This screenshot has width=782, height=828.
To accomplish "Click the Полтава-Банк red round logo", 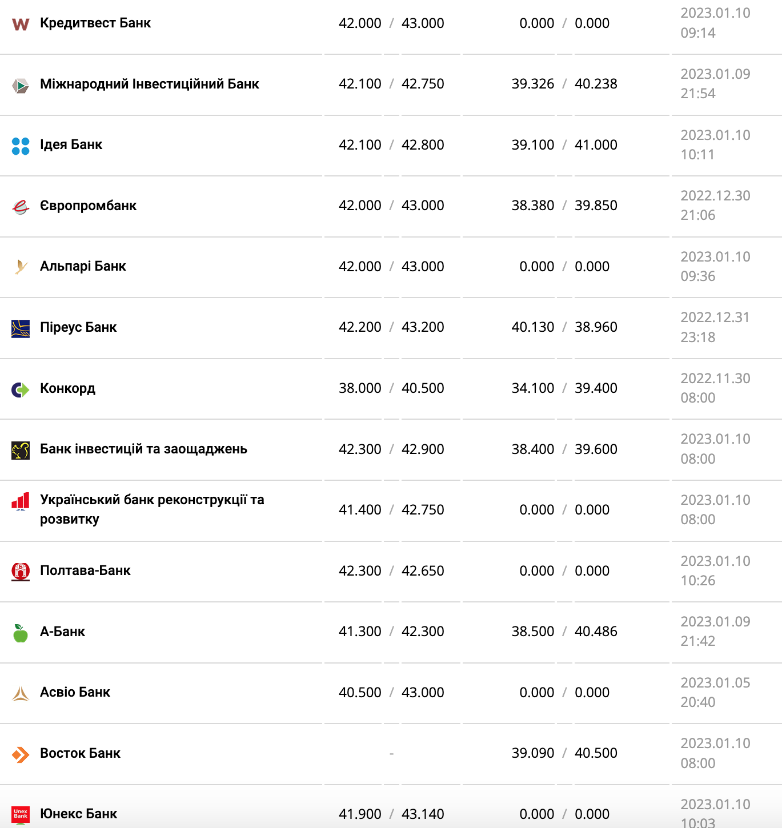I will (21, 571).
